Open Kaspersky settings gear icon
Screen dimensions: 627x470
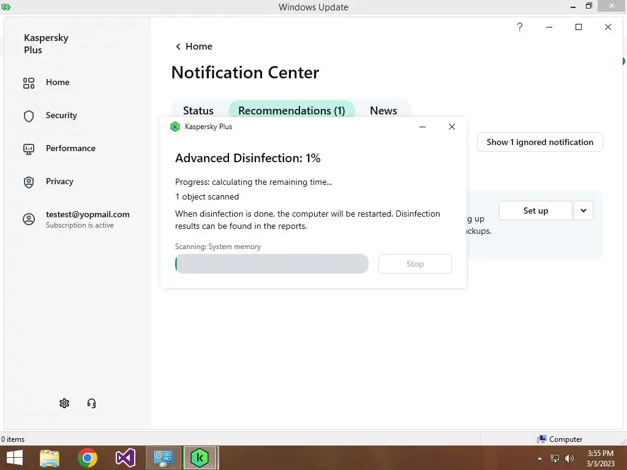point(64,403)
